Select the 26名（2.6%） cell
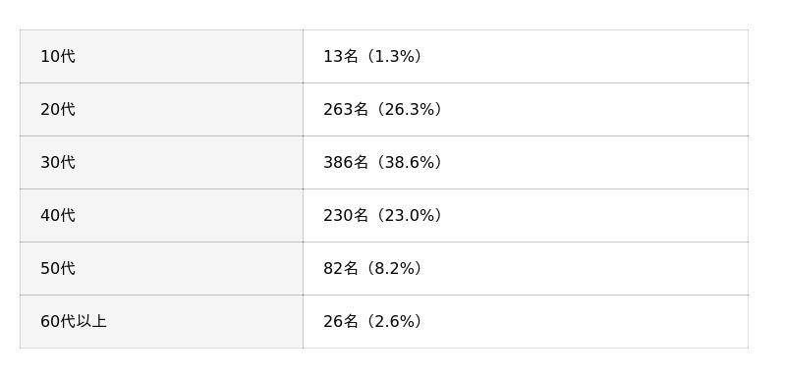This screenshot has width=786, height=378. pos(526,322)
